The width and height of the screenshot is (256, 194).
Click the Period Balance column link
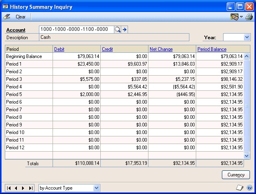(x=212, y=49)
